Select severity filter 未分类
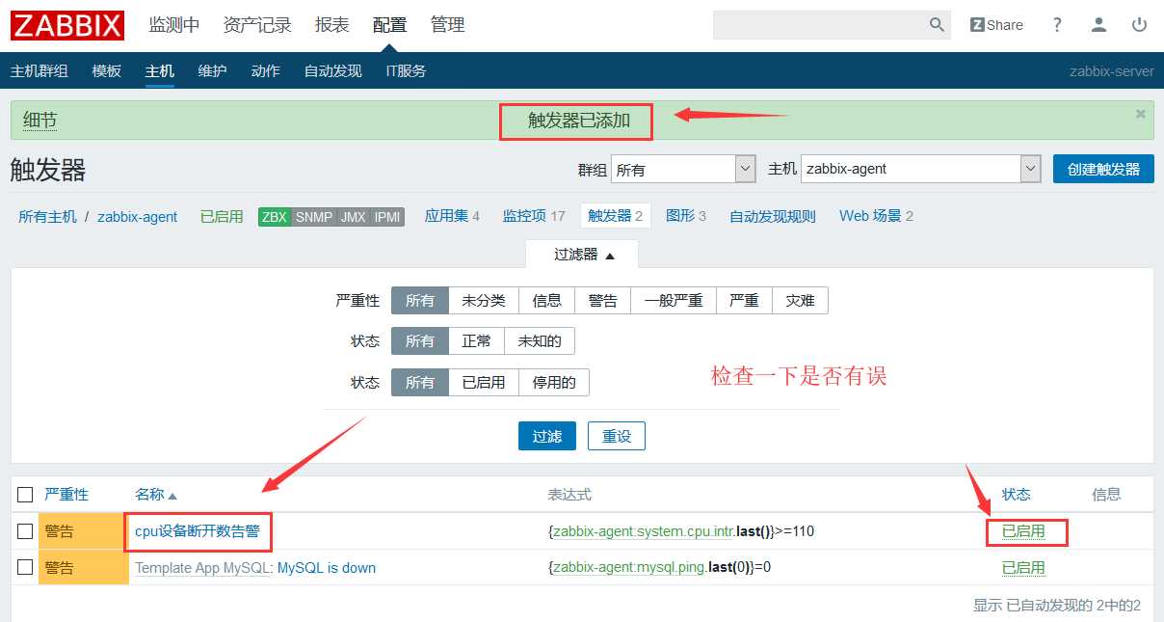The width and height of the screenshot is (1164, 622). (x=484, y=301)
